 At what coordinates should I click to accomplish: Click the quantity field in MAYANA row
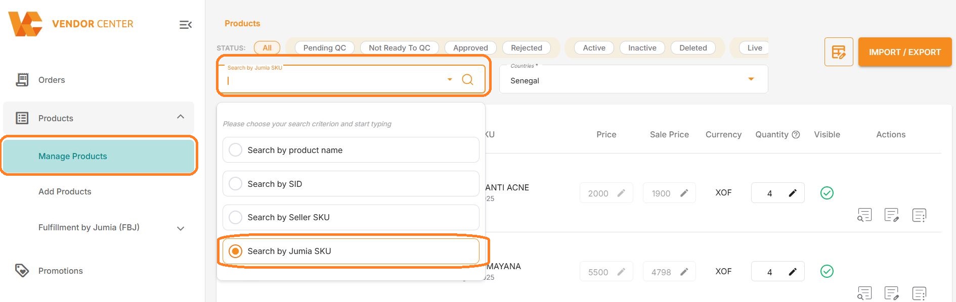778,272
